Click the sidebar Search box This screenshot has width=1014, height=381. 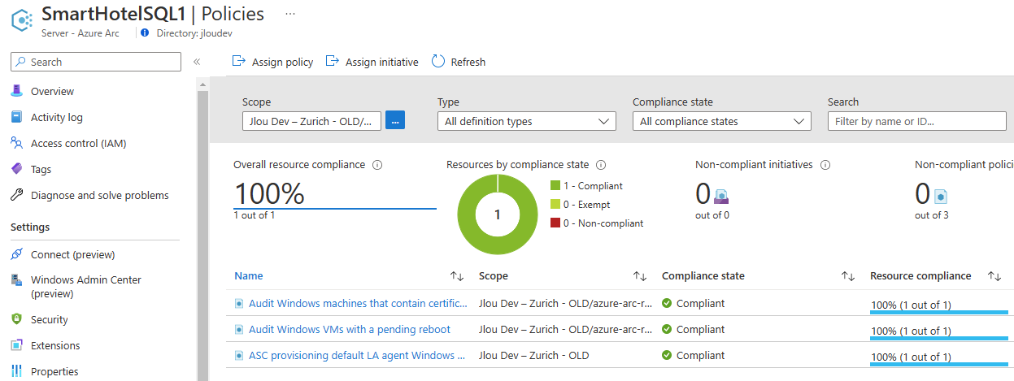click(x=96, y=62)
